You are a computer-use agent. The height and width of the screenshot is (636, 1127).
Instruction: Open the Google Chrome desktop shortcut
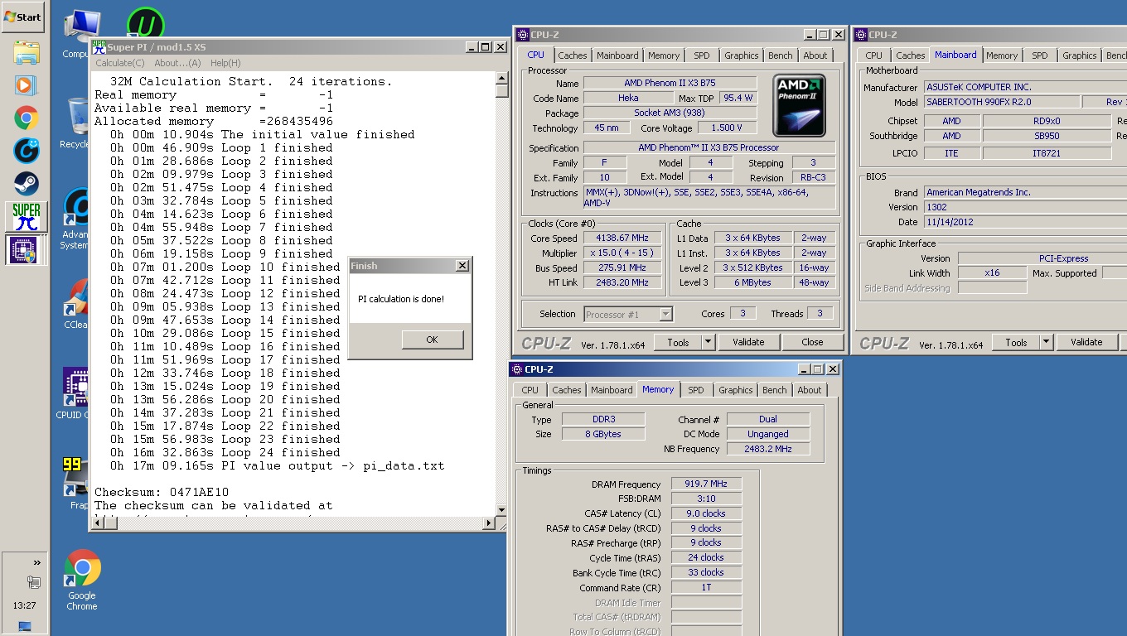(82, 581)
